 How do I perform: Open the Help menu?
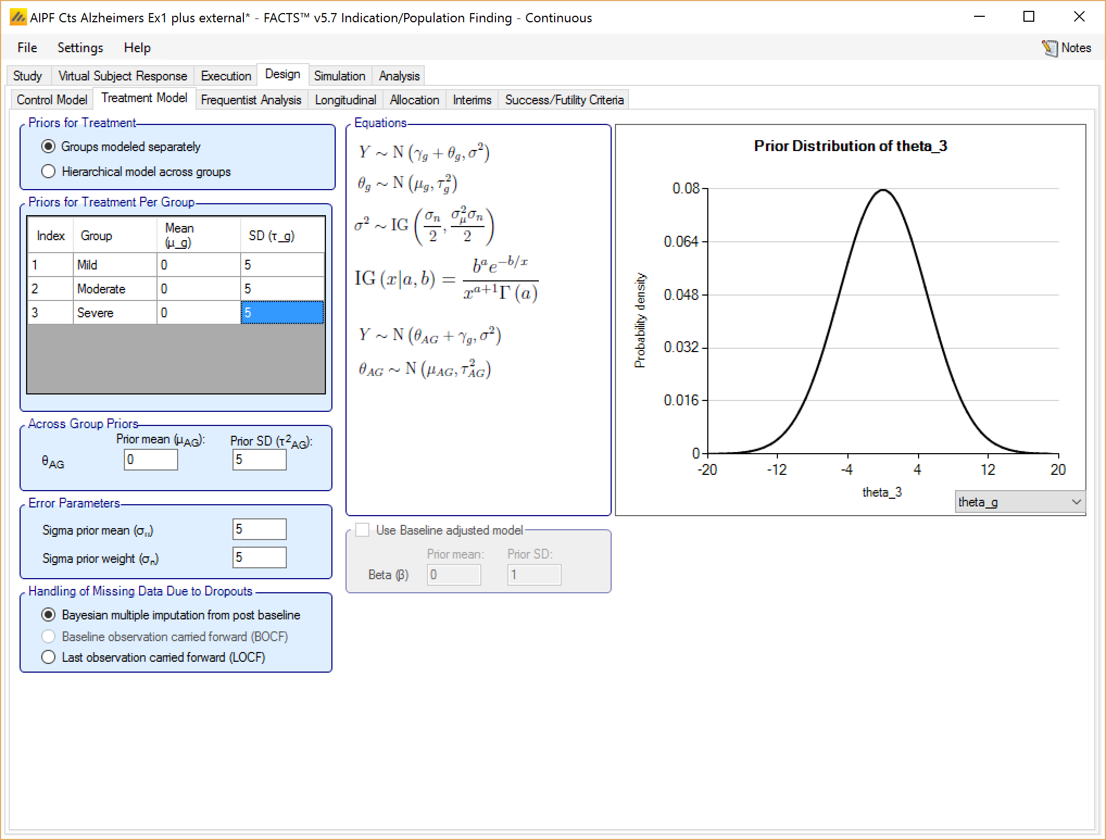pyautogui.click(x=137, y=48)
